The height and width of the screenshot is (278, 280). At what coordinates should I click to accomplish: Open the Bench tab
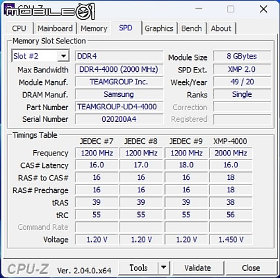[192, 28]
